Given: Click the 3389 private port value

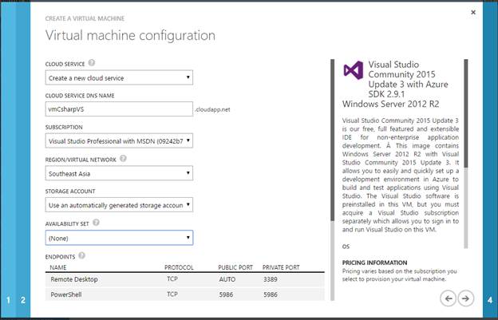Looking at the screenshot, I should tap(271, 279).
